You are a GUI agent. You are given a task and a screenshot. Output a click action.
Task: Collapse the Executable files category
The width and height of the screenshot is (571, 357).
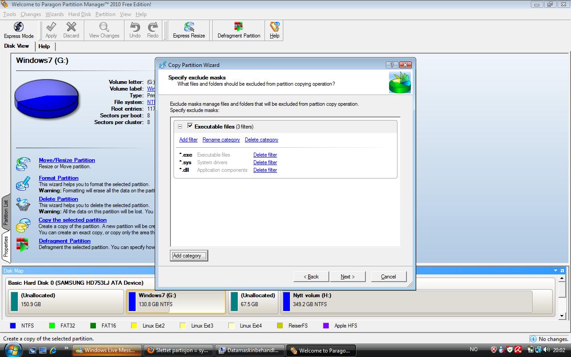tap(180, 127)
